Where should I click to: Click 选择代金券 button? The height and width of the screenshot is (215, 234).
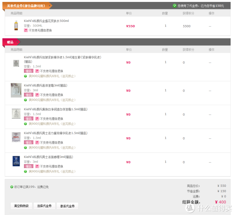(x=44, y=206)
